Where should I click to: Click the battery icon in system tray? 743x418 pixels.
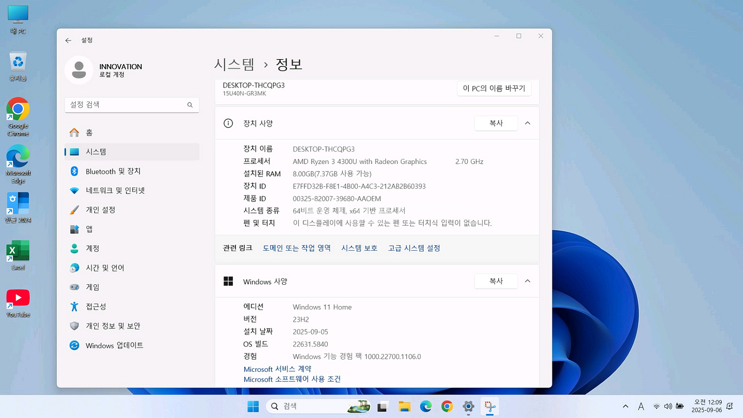click(679, 406)
